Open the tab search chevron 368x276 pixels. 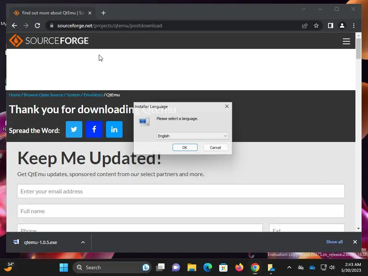coord(303,9)
